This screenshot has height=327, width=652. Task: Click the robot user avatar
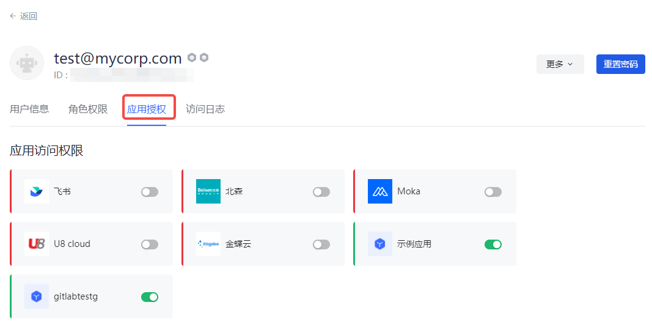27,63
